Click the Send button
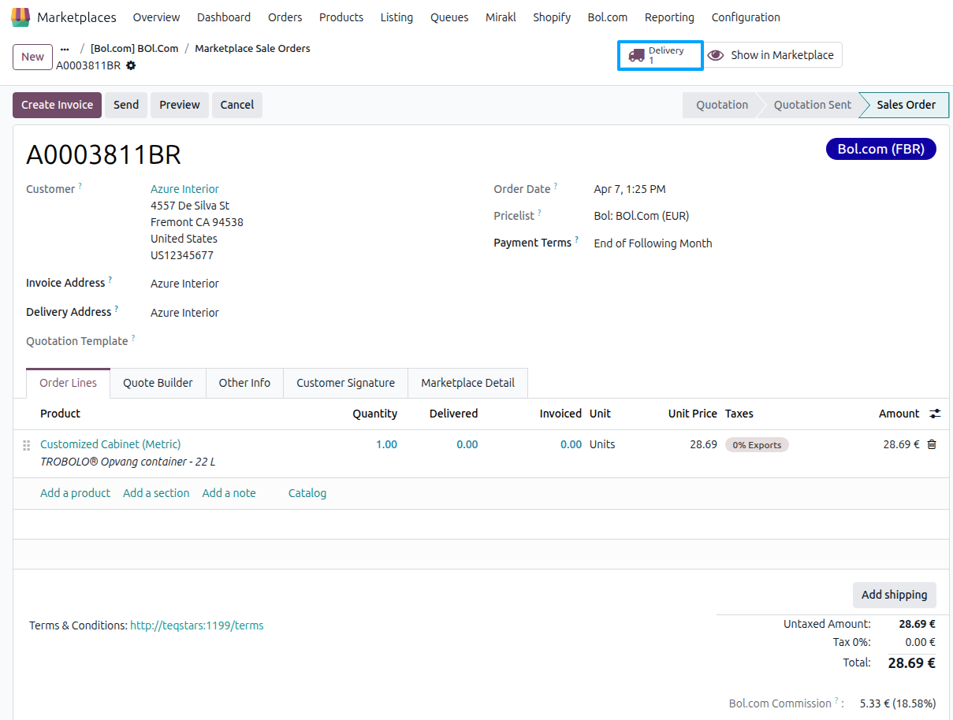 126,105
